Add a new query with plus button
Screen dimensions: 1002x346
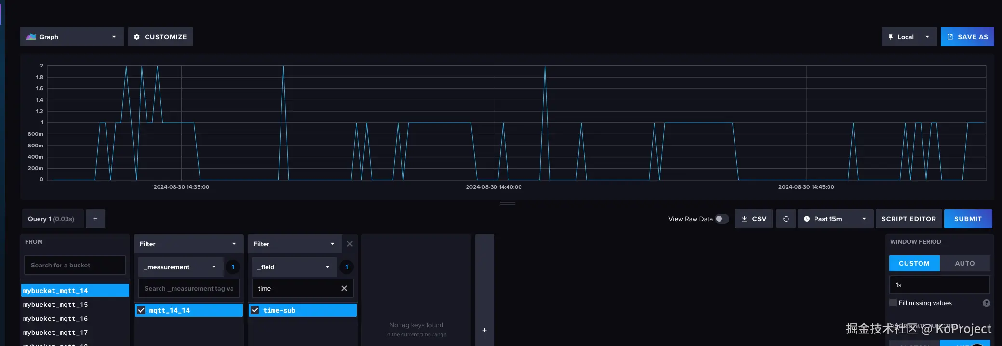coord(95,219)
